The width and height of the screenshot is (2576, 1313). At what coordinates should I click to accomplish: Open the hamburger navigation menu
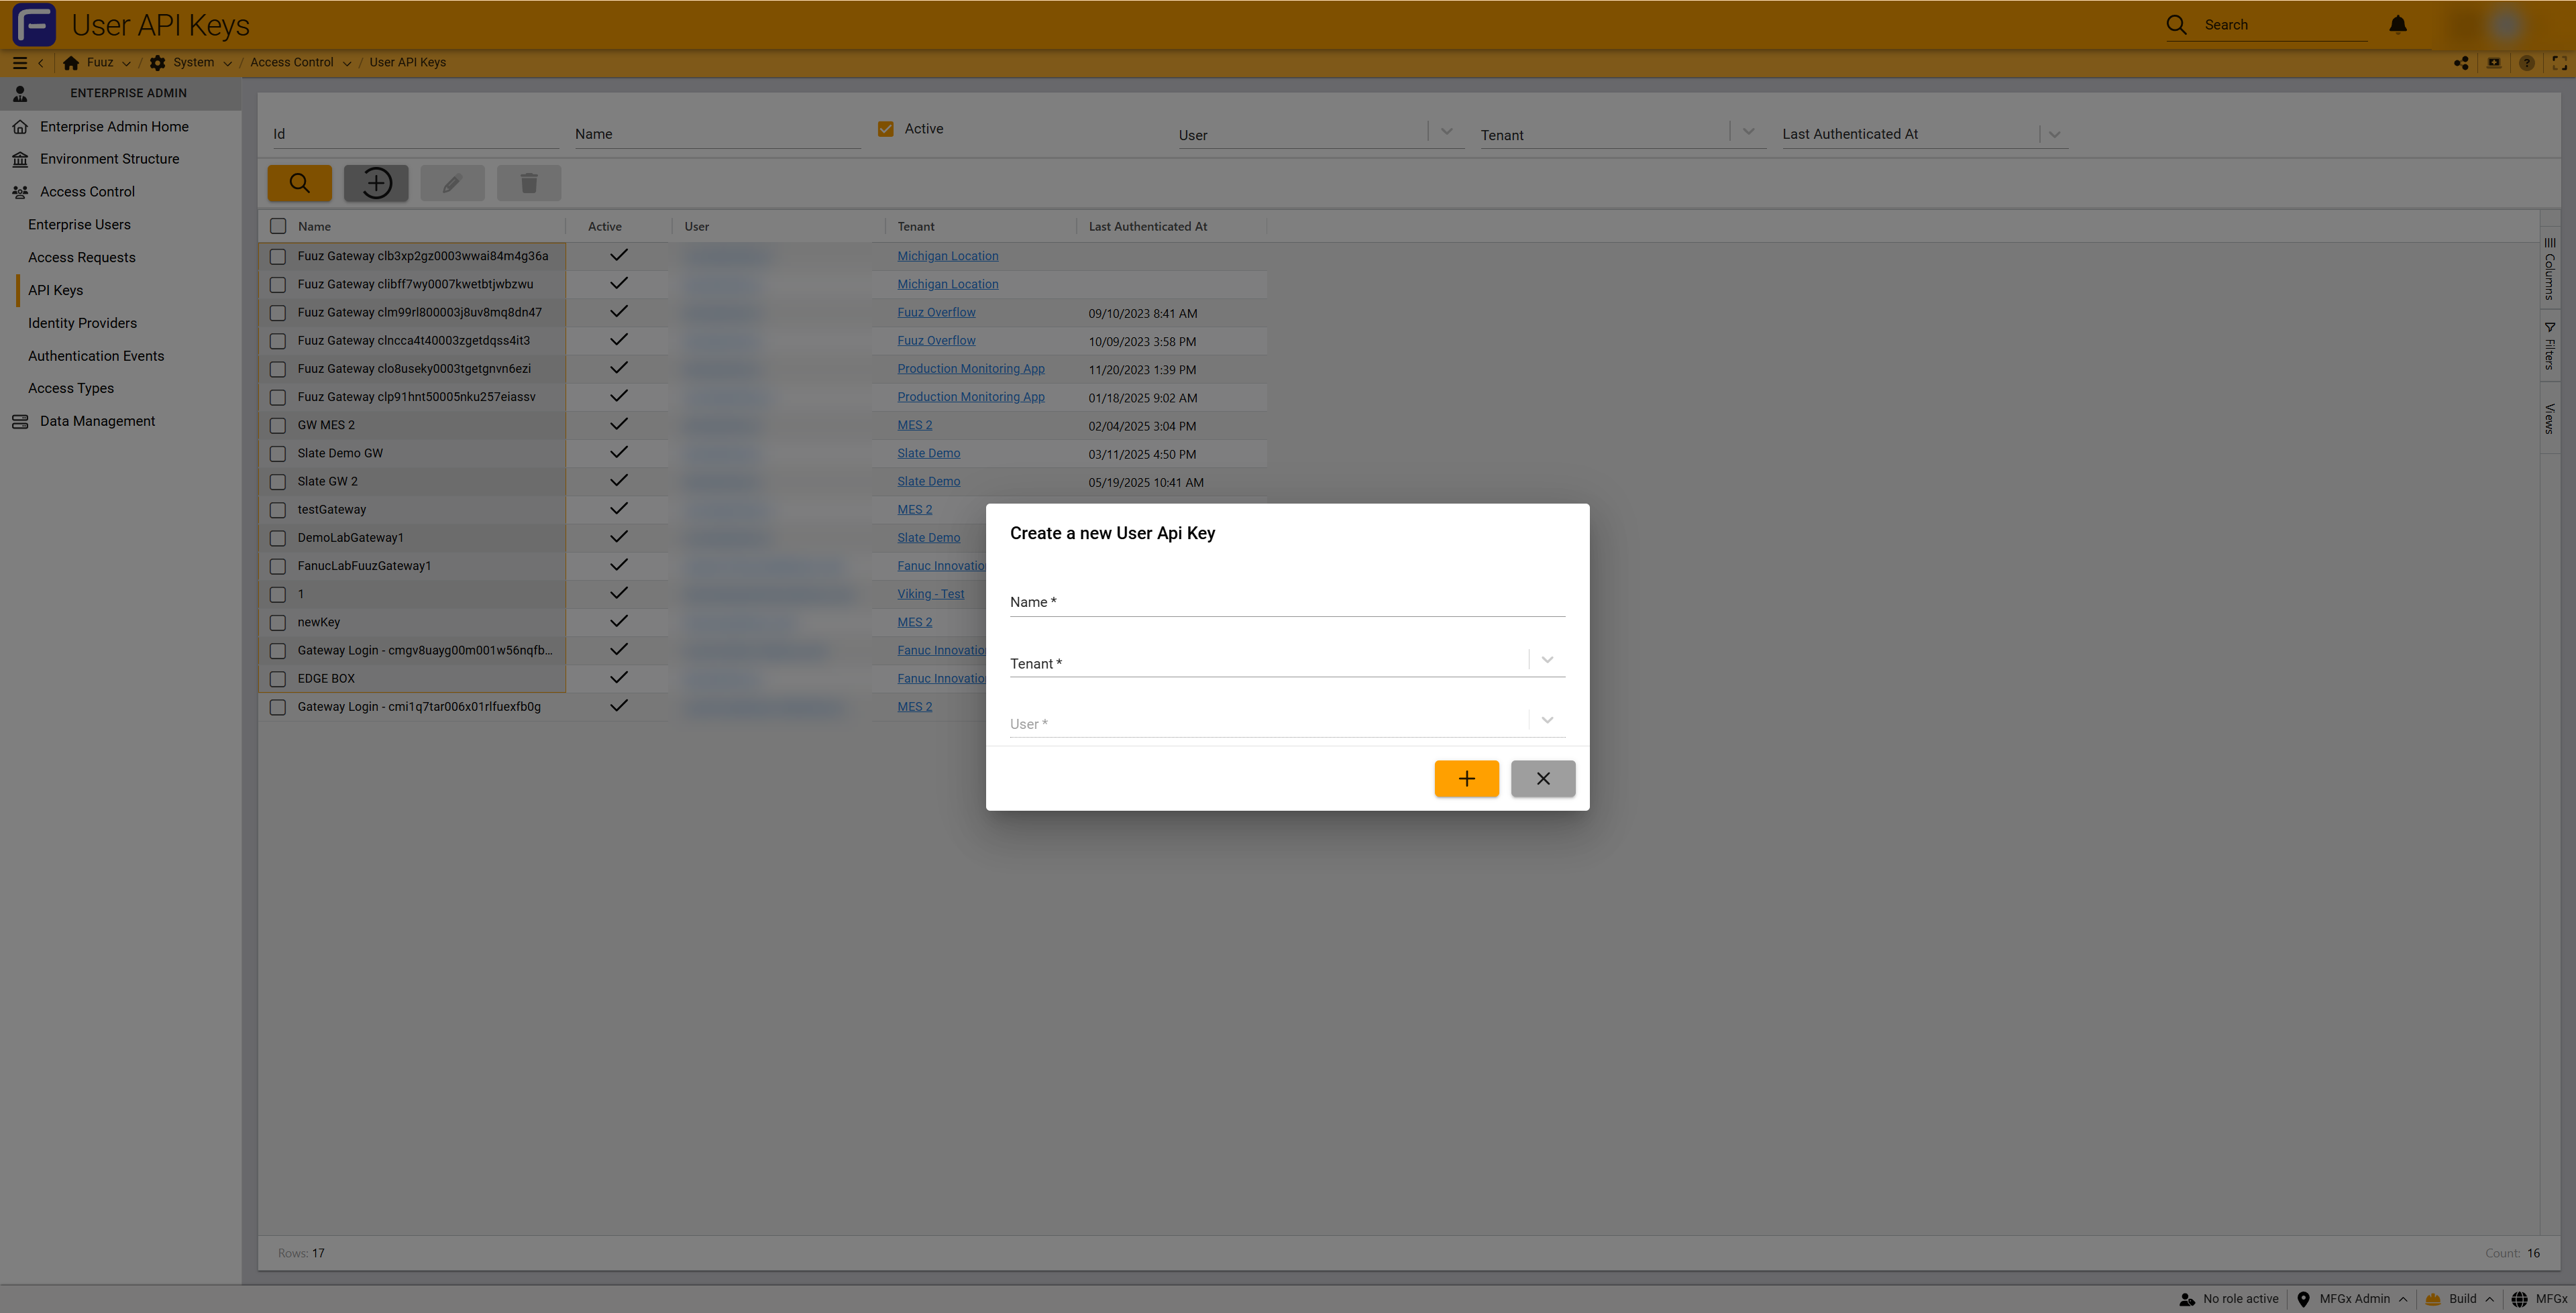click(19, 62)
